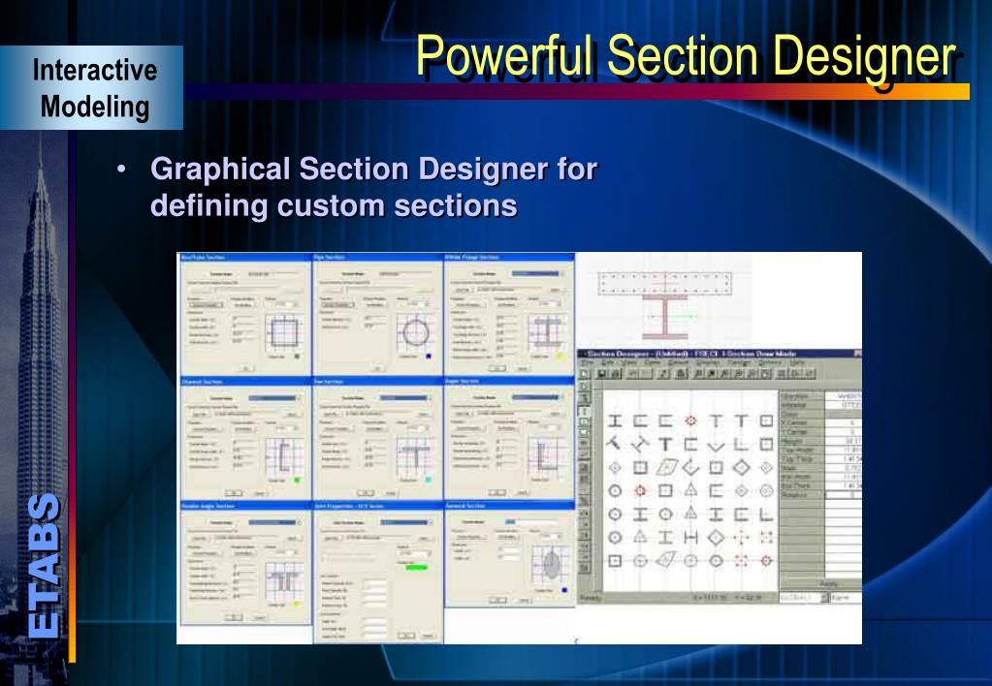Screen dimensions: 992x686
Task: Click green display color swatch in Channel Section dialog
Action: [x=298, y=481]
